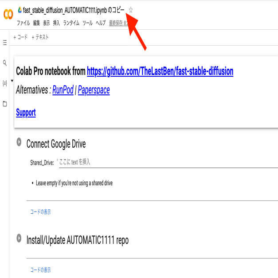The height and width of the screenshot is (278, 278).
Task: Add a code cell with + コード
Action: [x=20, y=37]
